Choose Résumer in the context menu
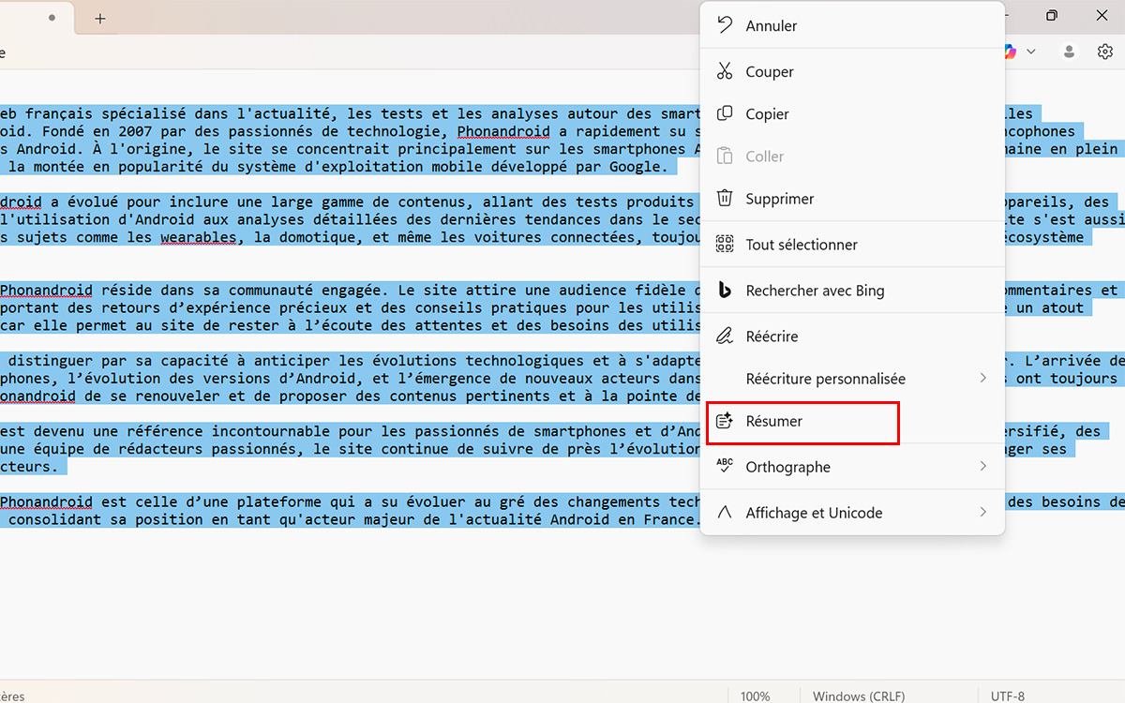Screen dimensions: 1125x703 pos(852,421)
